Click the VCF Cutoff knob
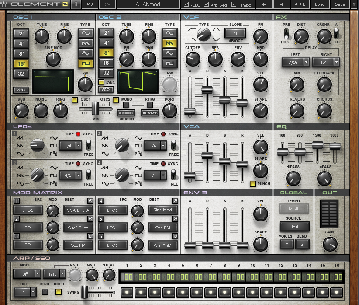 click(x=193, y=59)
